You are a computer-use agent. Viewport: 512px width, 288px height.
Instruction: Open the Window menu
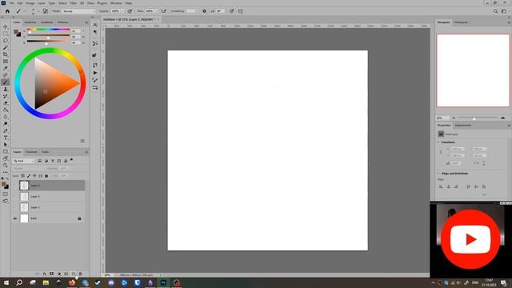[116, 3]
